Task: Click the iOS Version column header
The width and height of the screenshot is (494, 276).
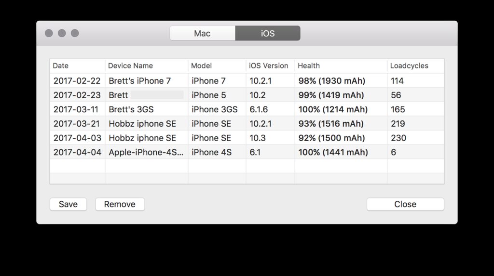Action: [x=270, y=66]
